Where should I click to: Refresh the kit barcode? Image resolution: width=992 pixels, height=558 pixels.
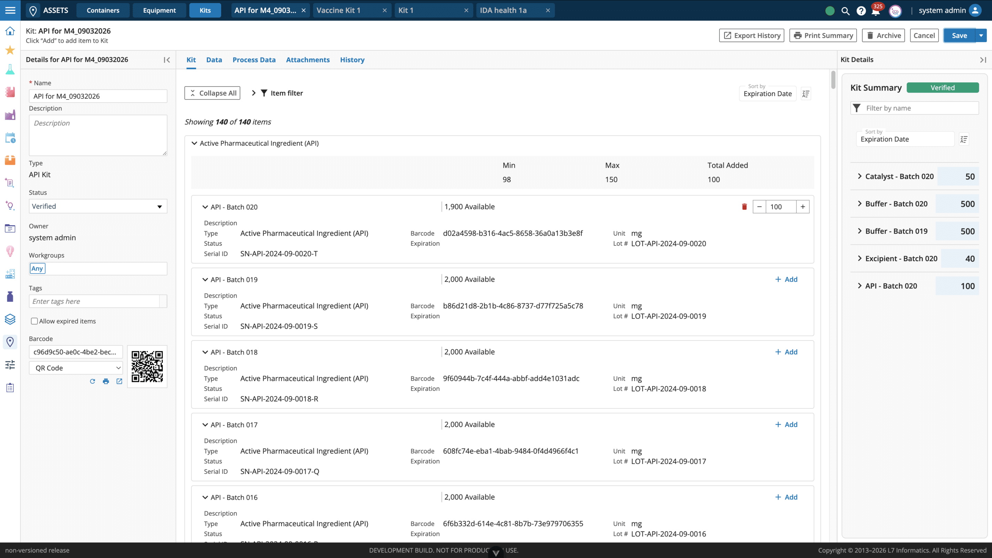pyautogui.click(x=92, y=381)
